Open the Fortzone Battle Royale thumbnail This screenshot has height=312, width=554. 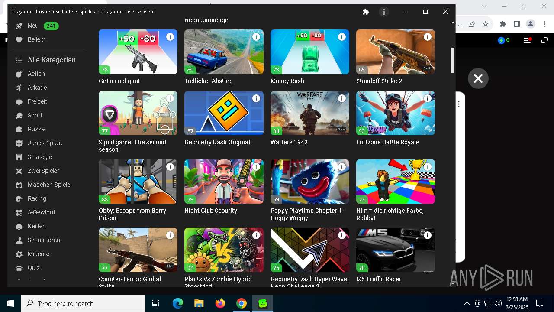(x=396, y=113)
